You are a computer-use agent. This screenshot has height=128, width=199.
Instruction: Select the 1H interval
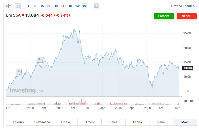[56, 6]
